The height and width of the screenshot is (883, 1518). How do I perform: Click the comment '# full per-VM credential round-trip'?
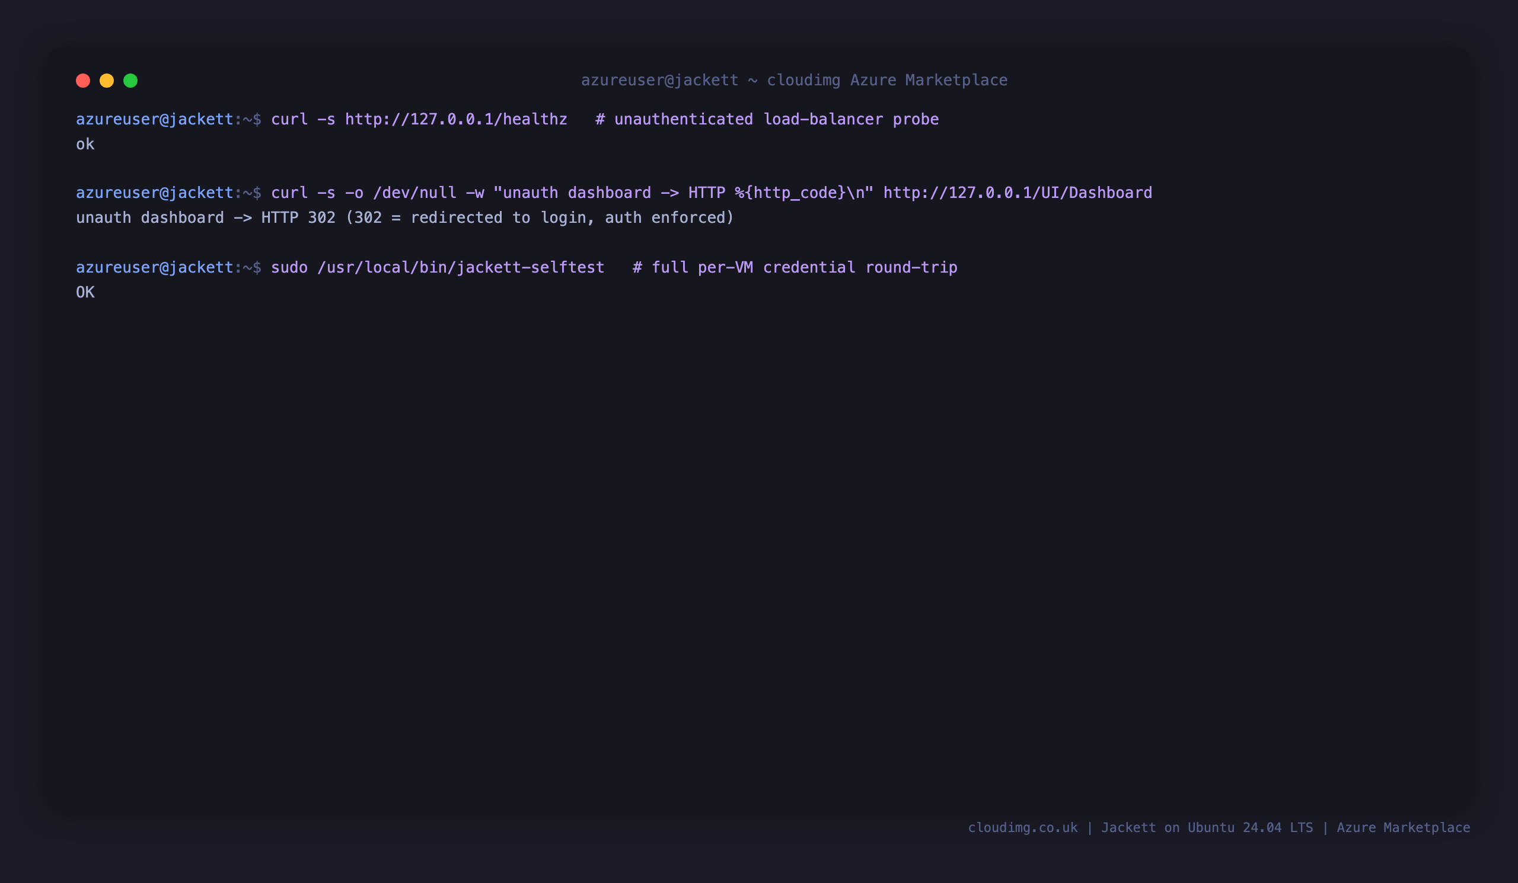click(x=795, y=267)
